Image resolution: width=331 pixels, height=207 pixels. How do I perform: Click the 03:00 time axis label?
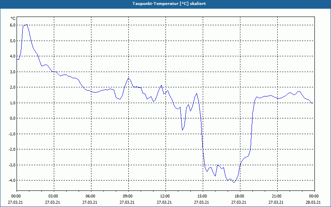(53, 196)
